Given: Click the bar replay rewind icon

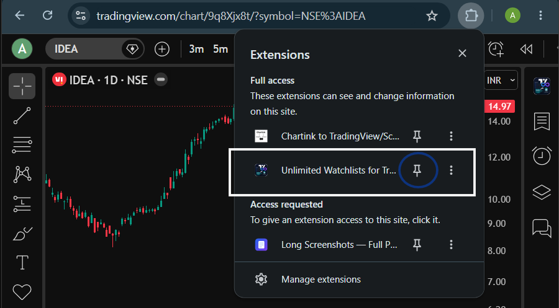Looking at the screenshot, I should pos(526,49).
